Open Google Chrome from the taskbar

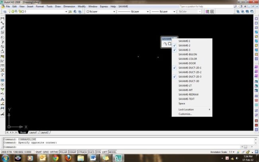pyautogui.click(x=55, y=158)
